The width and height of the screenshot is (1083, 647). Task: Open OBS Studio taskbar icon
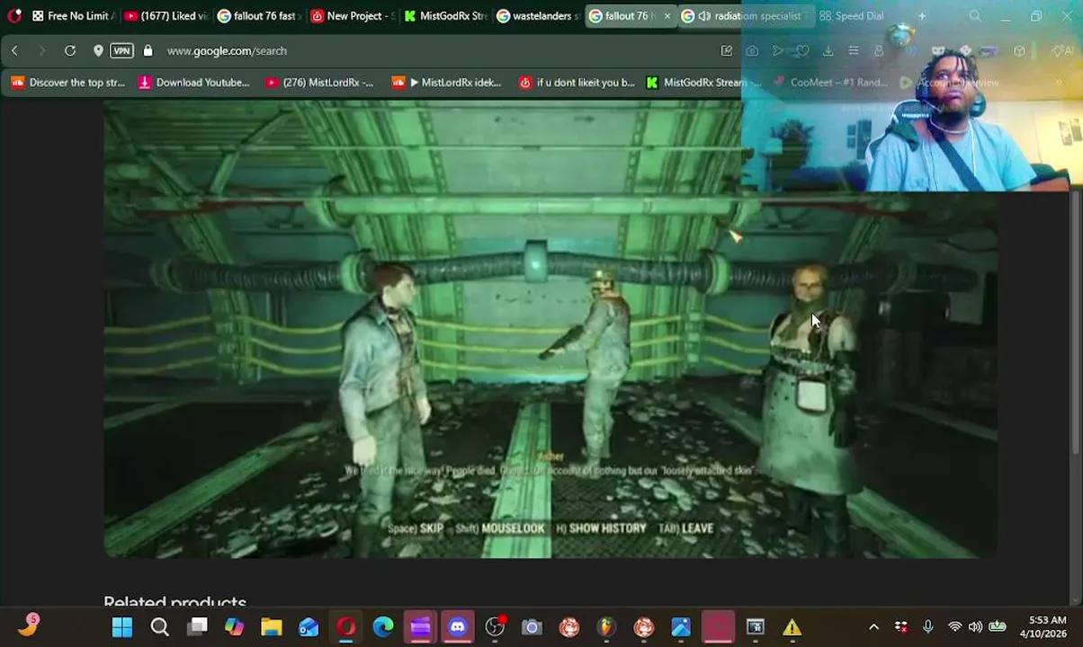[x=495, y=627]
